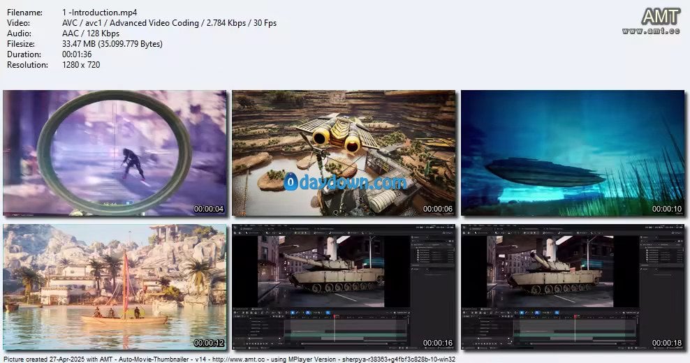Click the 00:00:16 timestamp label
This screenshot has height=363, width=690.
tap(438, 343)
